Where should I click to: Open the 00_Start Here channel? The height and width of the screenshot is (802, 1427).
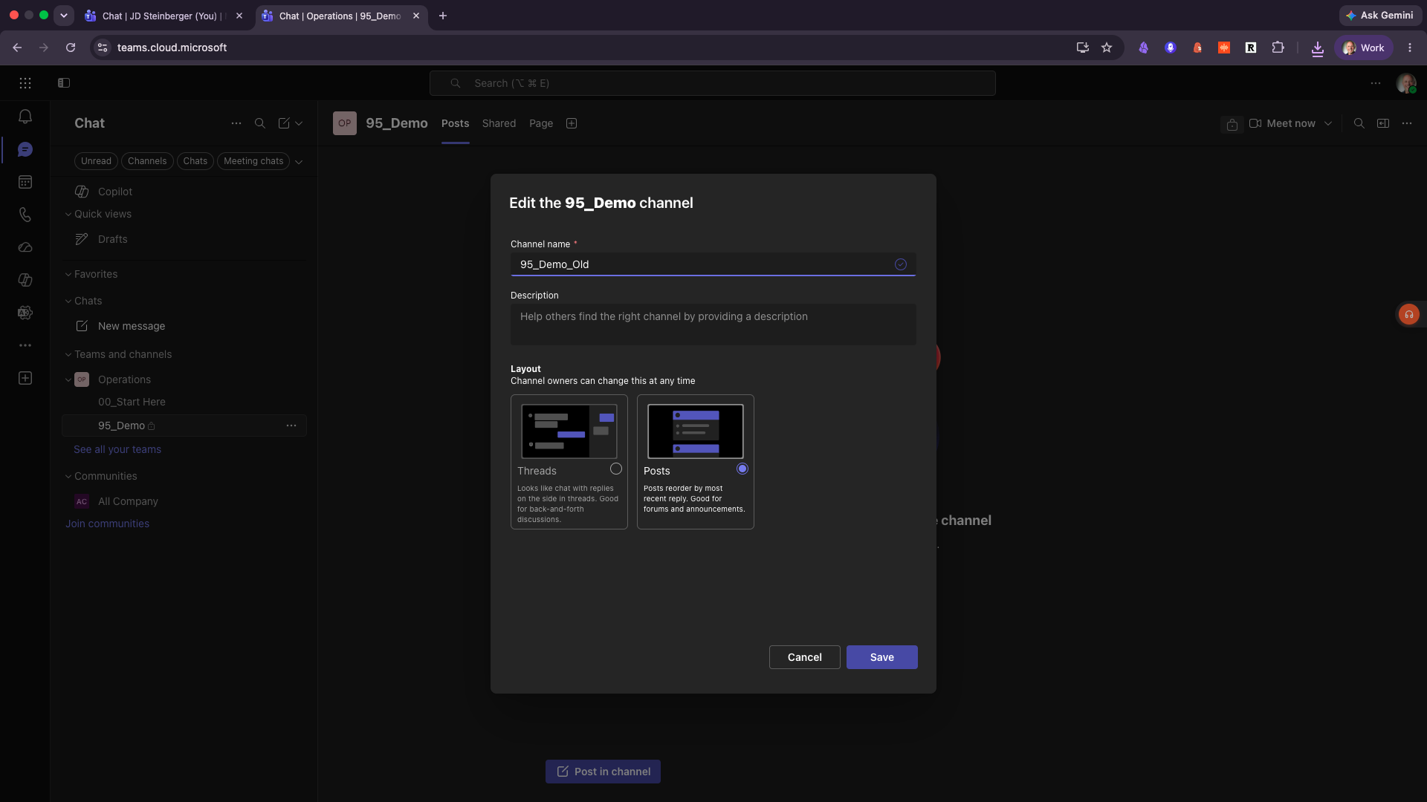(184, 402)
